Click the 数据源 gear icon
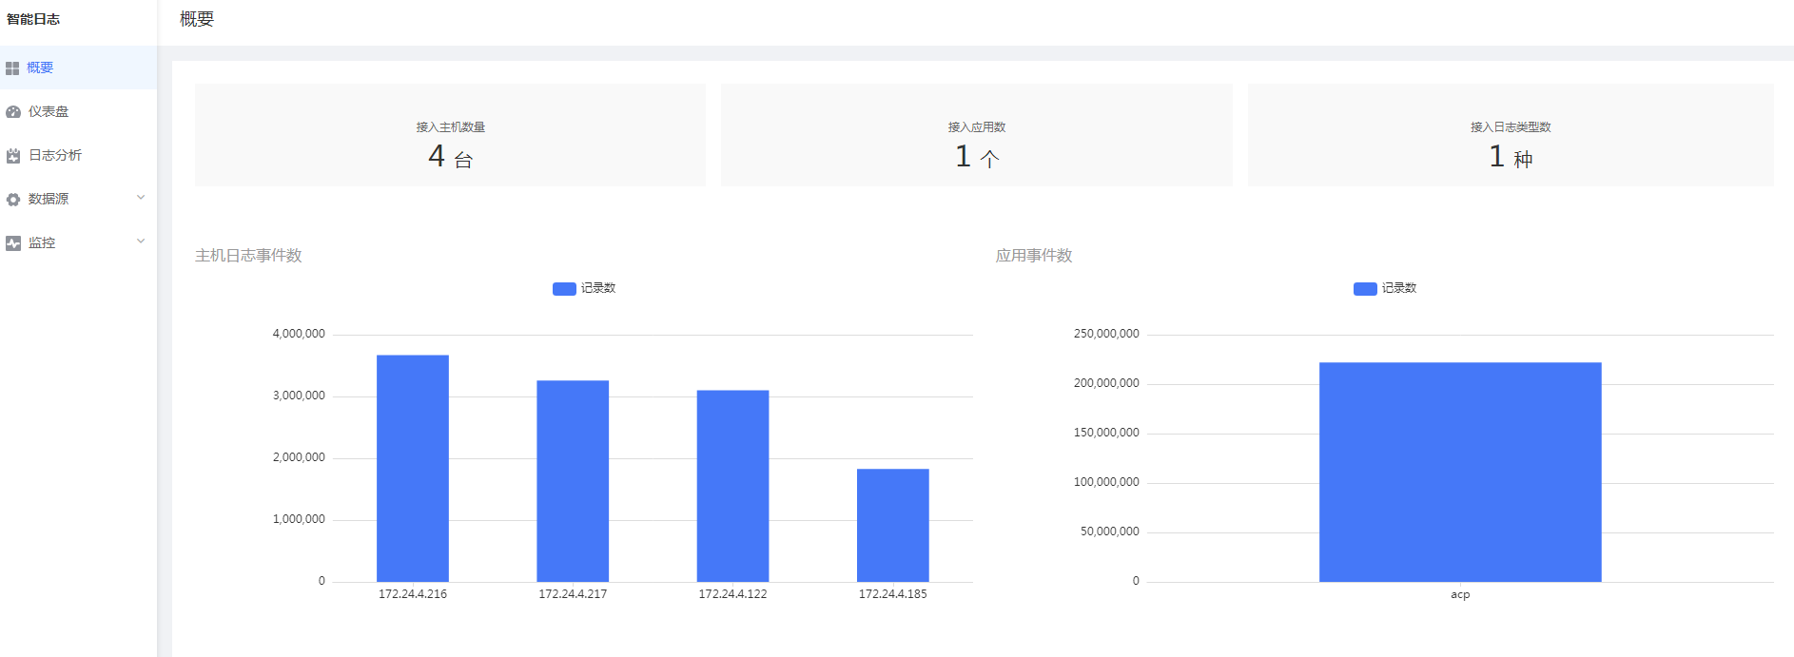Screen dimensions: 1794x657 tap(13, 200)
